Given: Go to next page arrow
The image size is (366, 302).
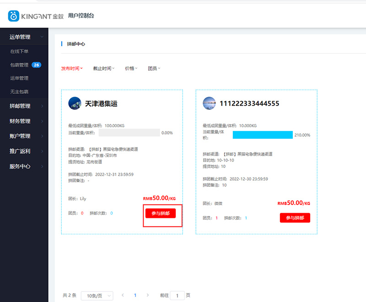Looking at the screenshot, I should click(147, 295).
